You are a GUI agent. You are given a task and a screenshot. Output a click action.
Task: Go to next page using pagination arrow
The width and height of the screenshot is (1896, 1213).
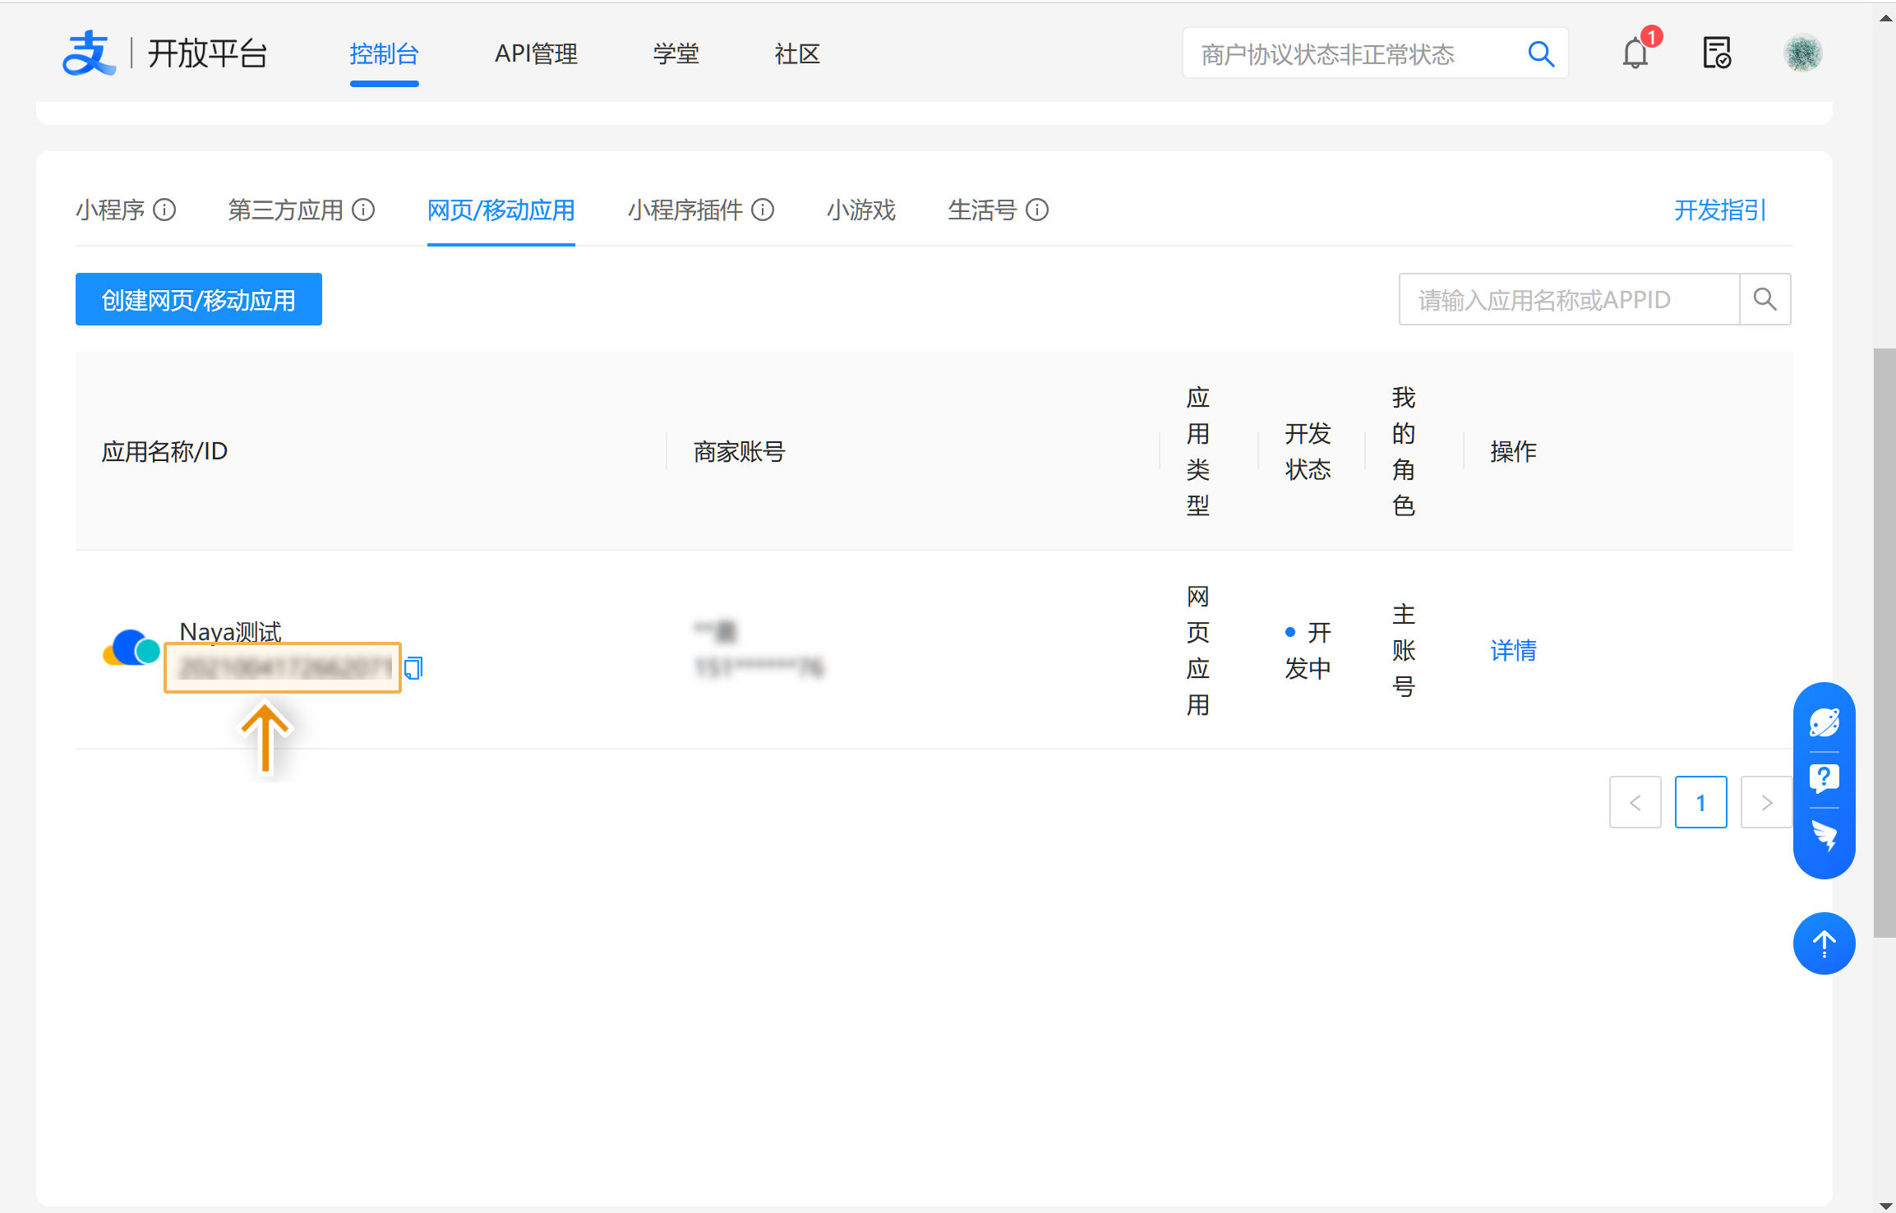pos(1766,802)
